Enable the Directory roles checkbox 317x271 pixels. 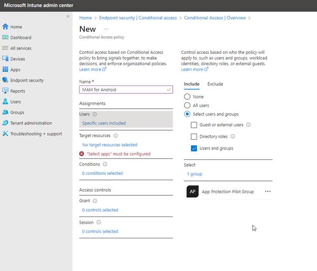194,136
